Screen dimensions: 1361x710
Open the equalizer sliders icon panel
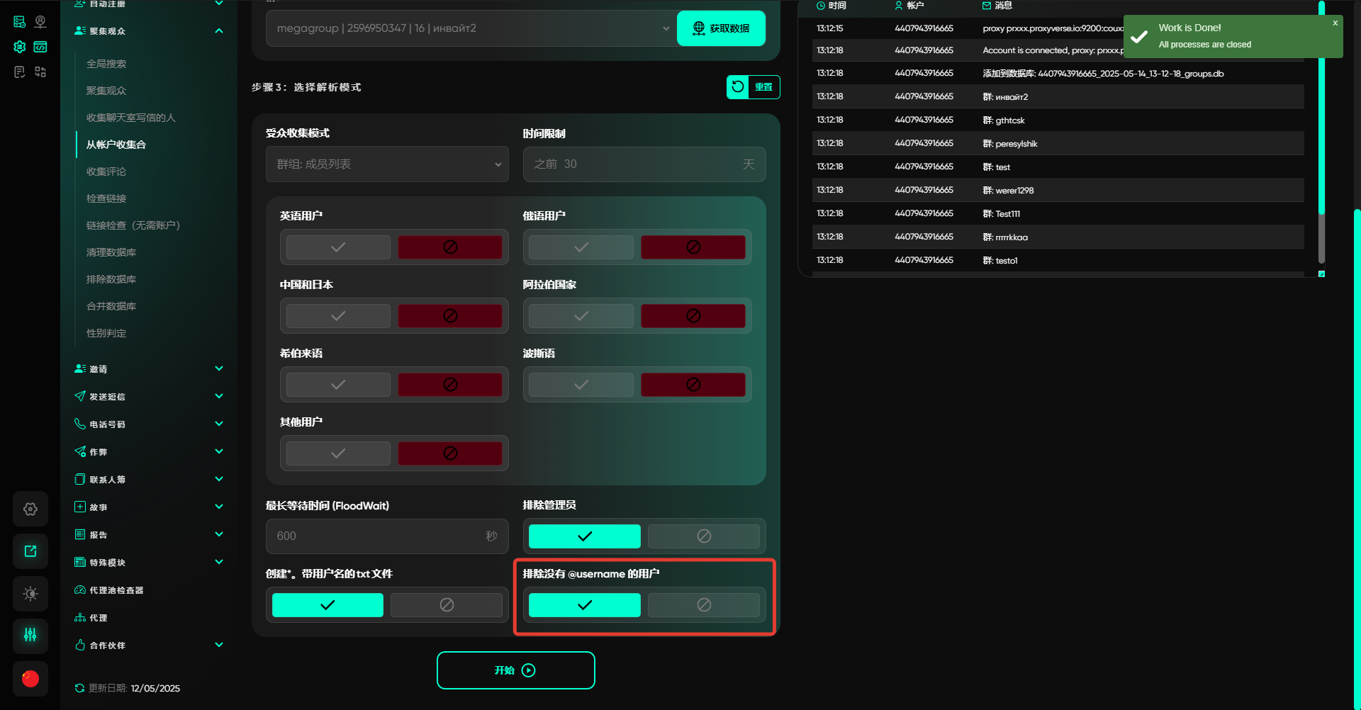tap(30, 635)
